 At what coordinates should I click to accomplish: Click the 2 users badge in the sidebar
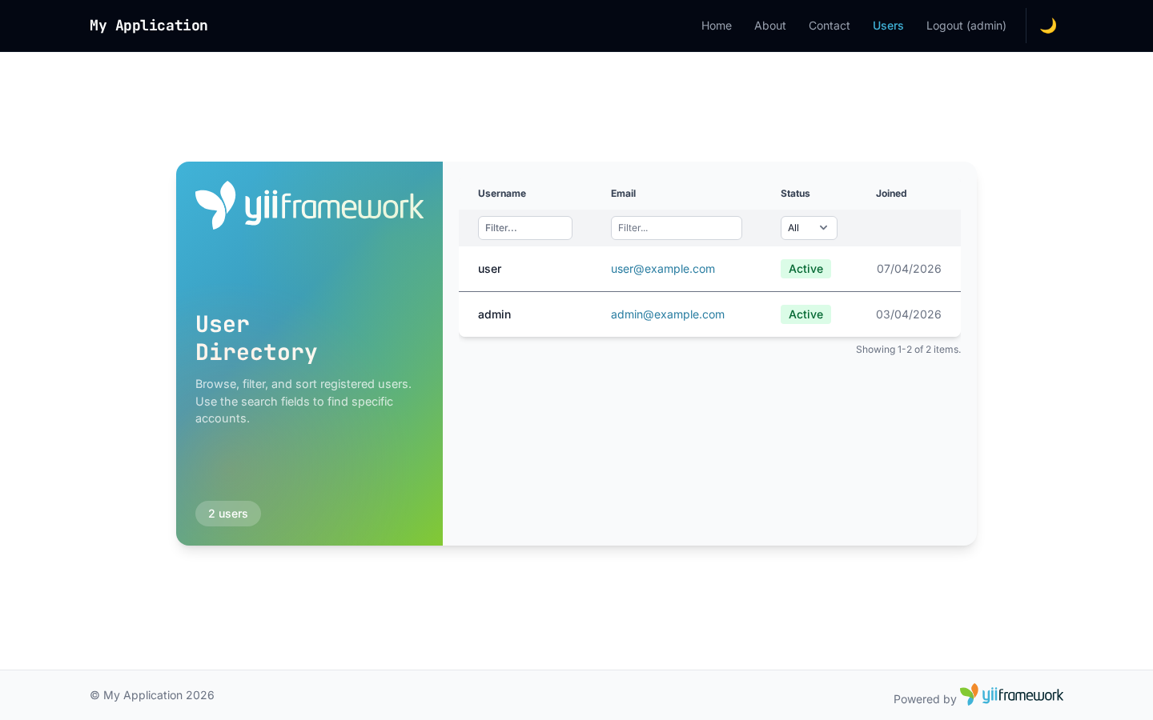click(x=228, y=514)
